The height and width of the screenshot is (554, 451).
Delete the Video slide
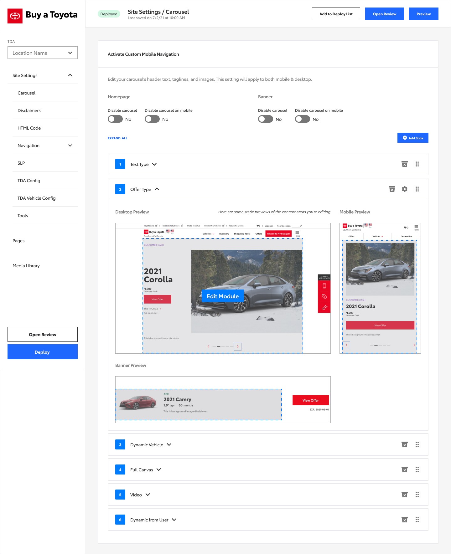coord(405,495)
